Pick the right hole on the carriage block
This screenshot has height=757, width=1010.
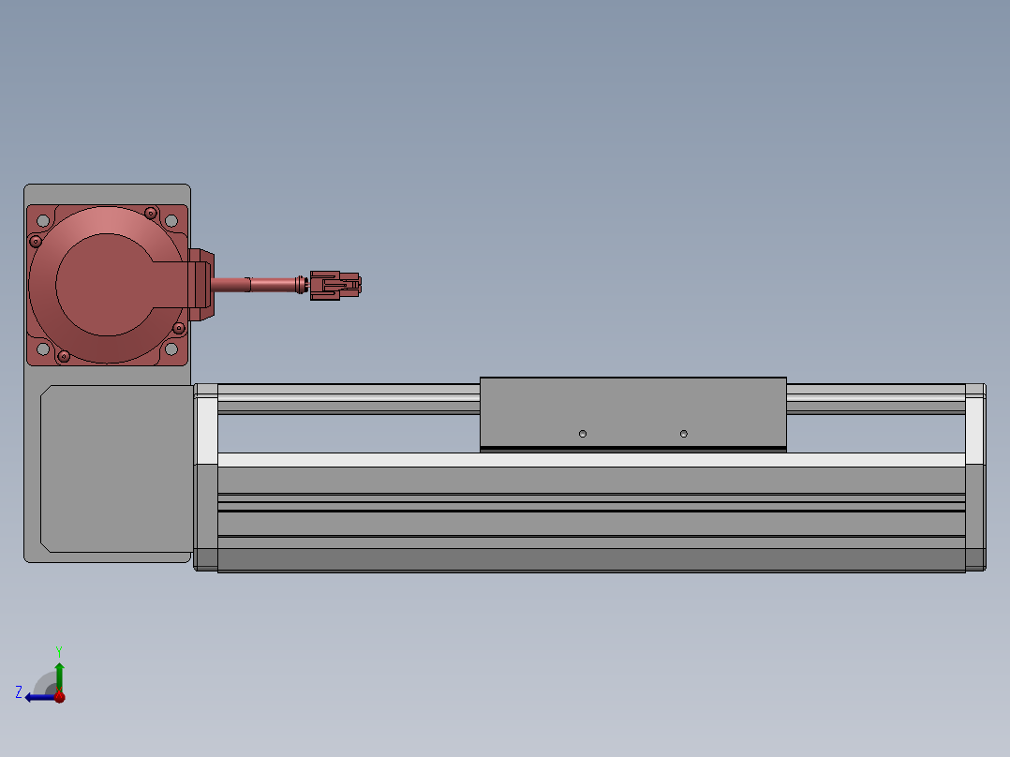pos(684,434)
